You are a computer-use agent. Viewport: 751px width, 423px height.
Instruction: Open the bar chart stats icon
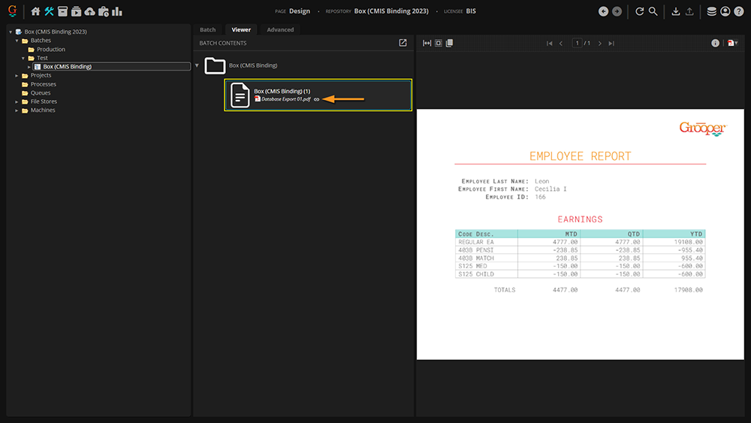[x=117, y=11]
